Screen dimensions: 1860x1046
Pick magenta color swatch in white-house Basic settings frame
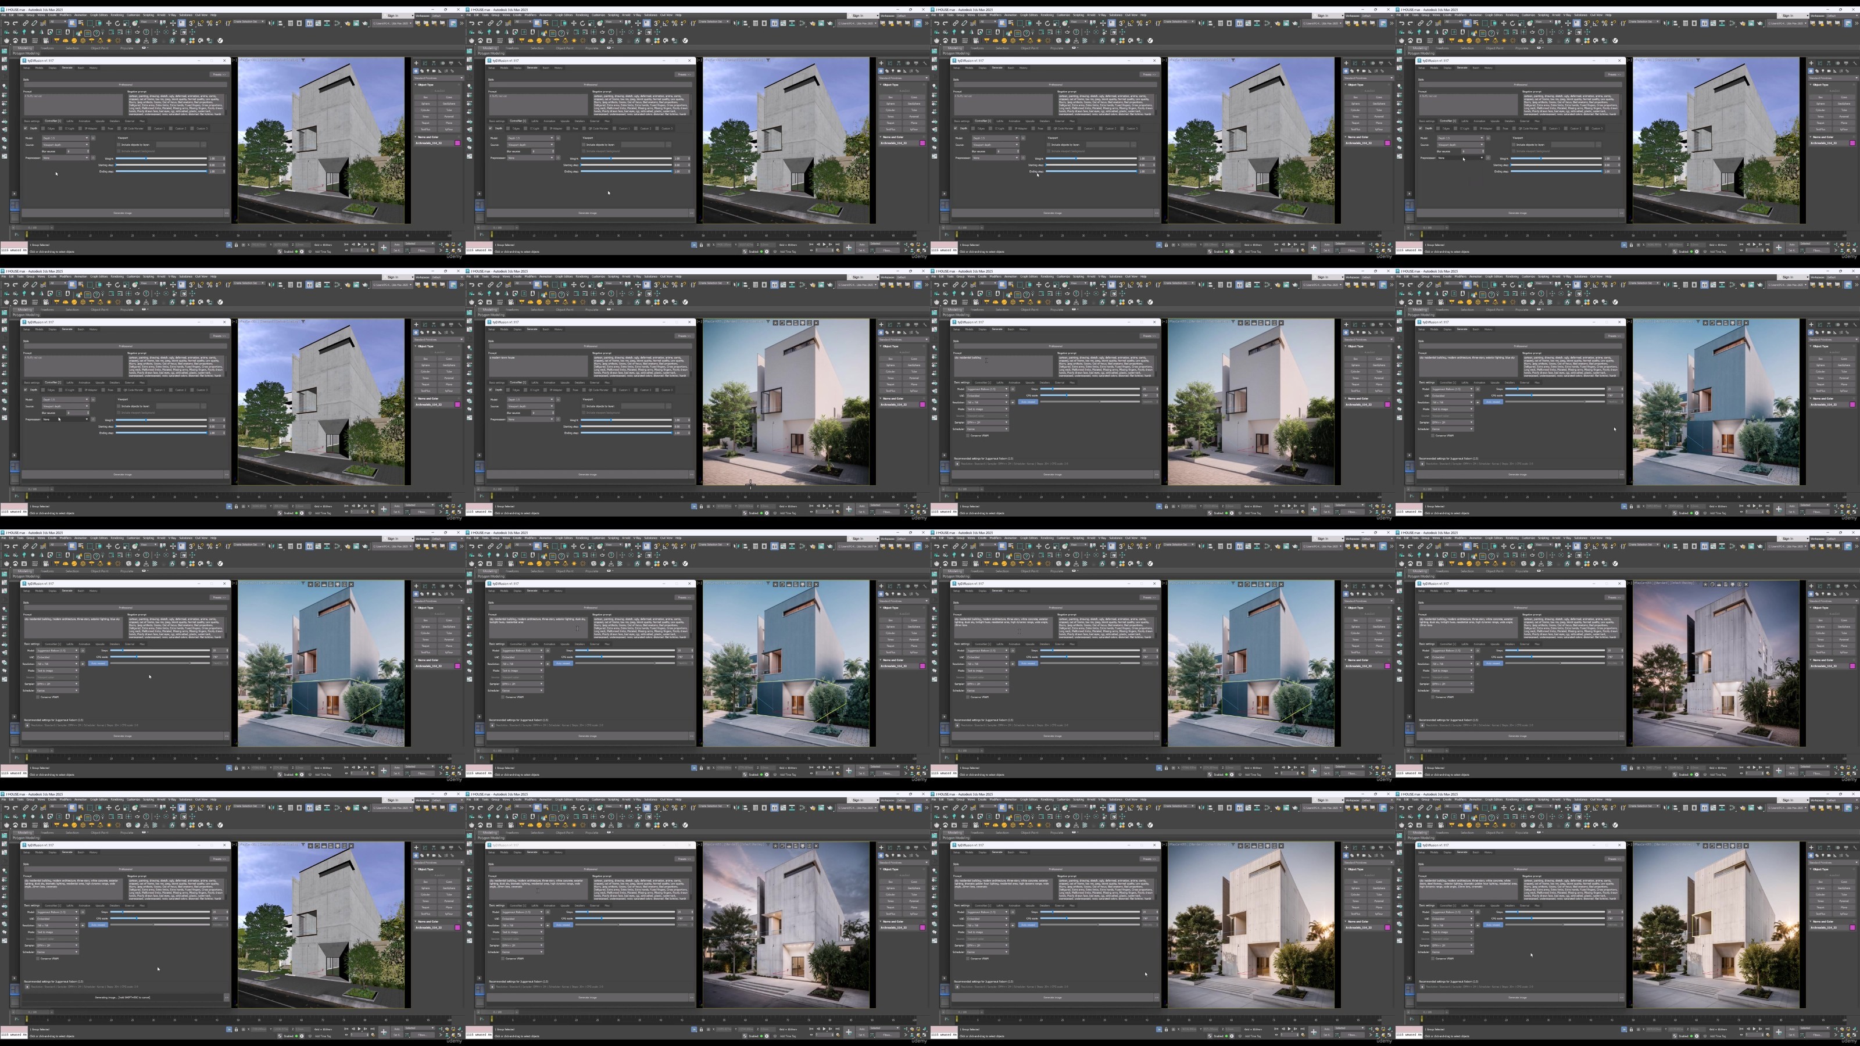(1387, 404)
